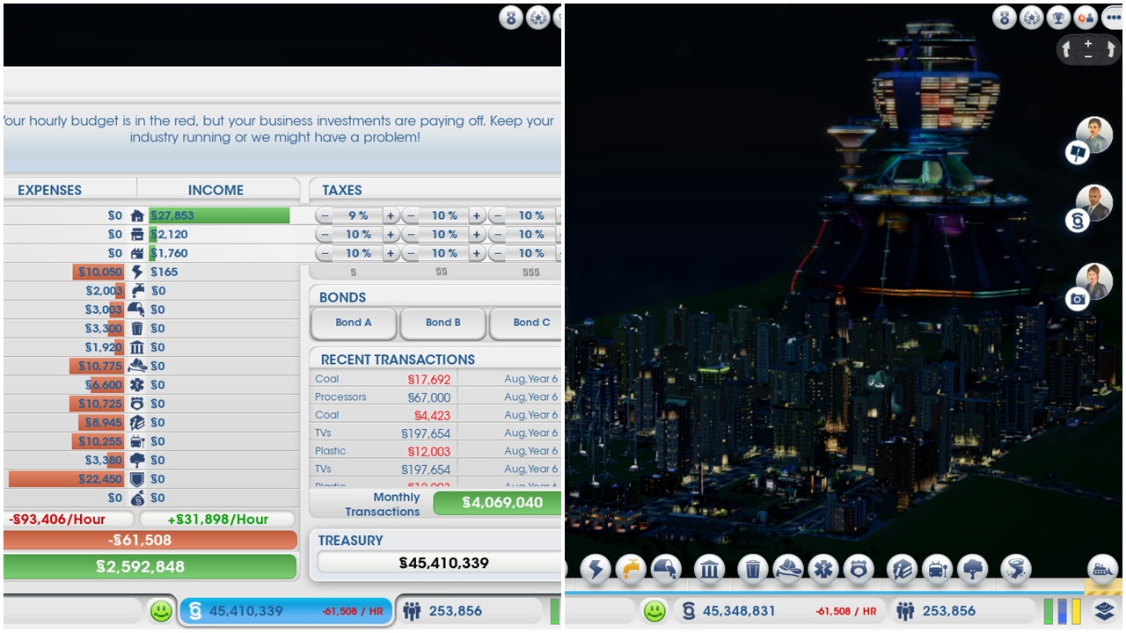1126x633 pixels.
Task: Open the Parks tree menu in city toolbar
Action: (973, 569)
